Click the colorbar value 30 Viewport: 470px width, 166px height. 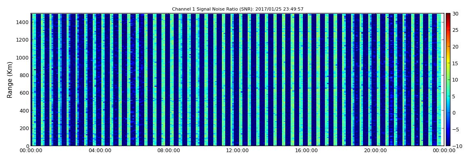click(x=456, y=13)
